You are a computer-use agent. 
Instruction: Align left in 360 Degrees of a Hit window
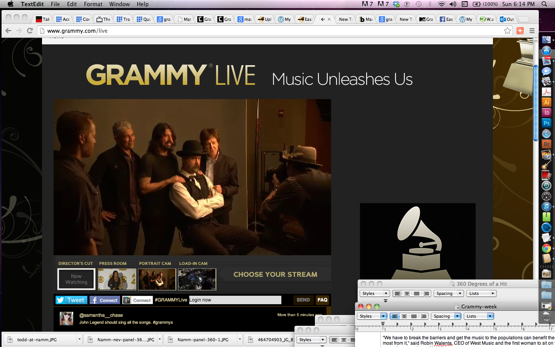[x=397, y=293]
